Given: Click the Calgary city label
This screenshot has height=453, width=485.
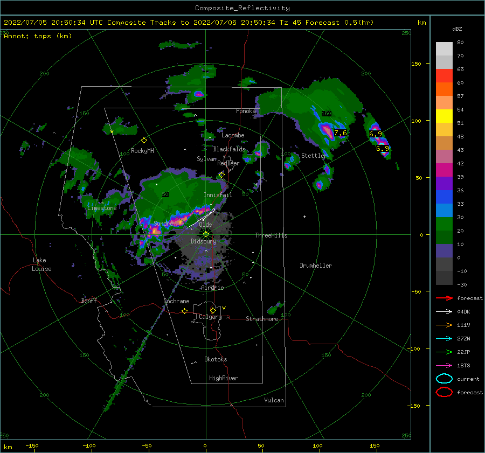Looking at the screenshot, I should [x=210, y=317].
